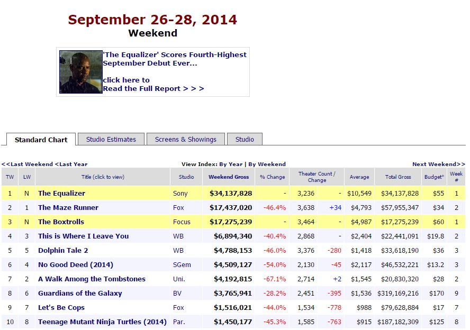470x330 pixels.
Task: Navigate to Next Weekend chart
Action: pyautogui.click(x=438, y=164)
